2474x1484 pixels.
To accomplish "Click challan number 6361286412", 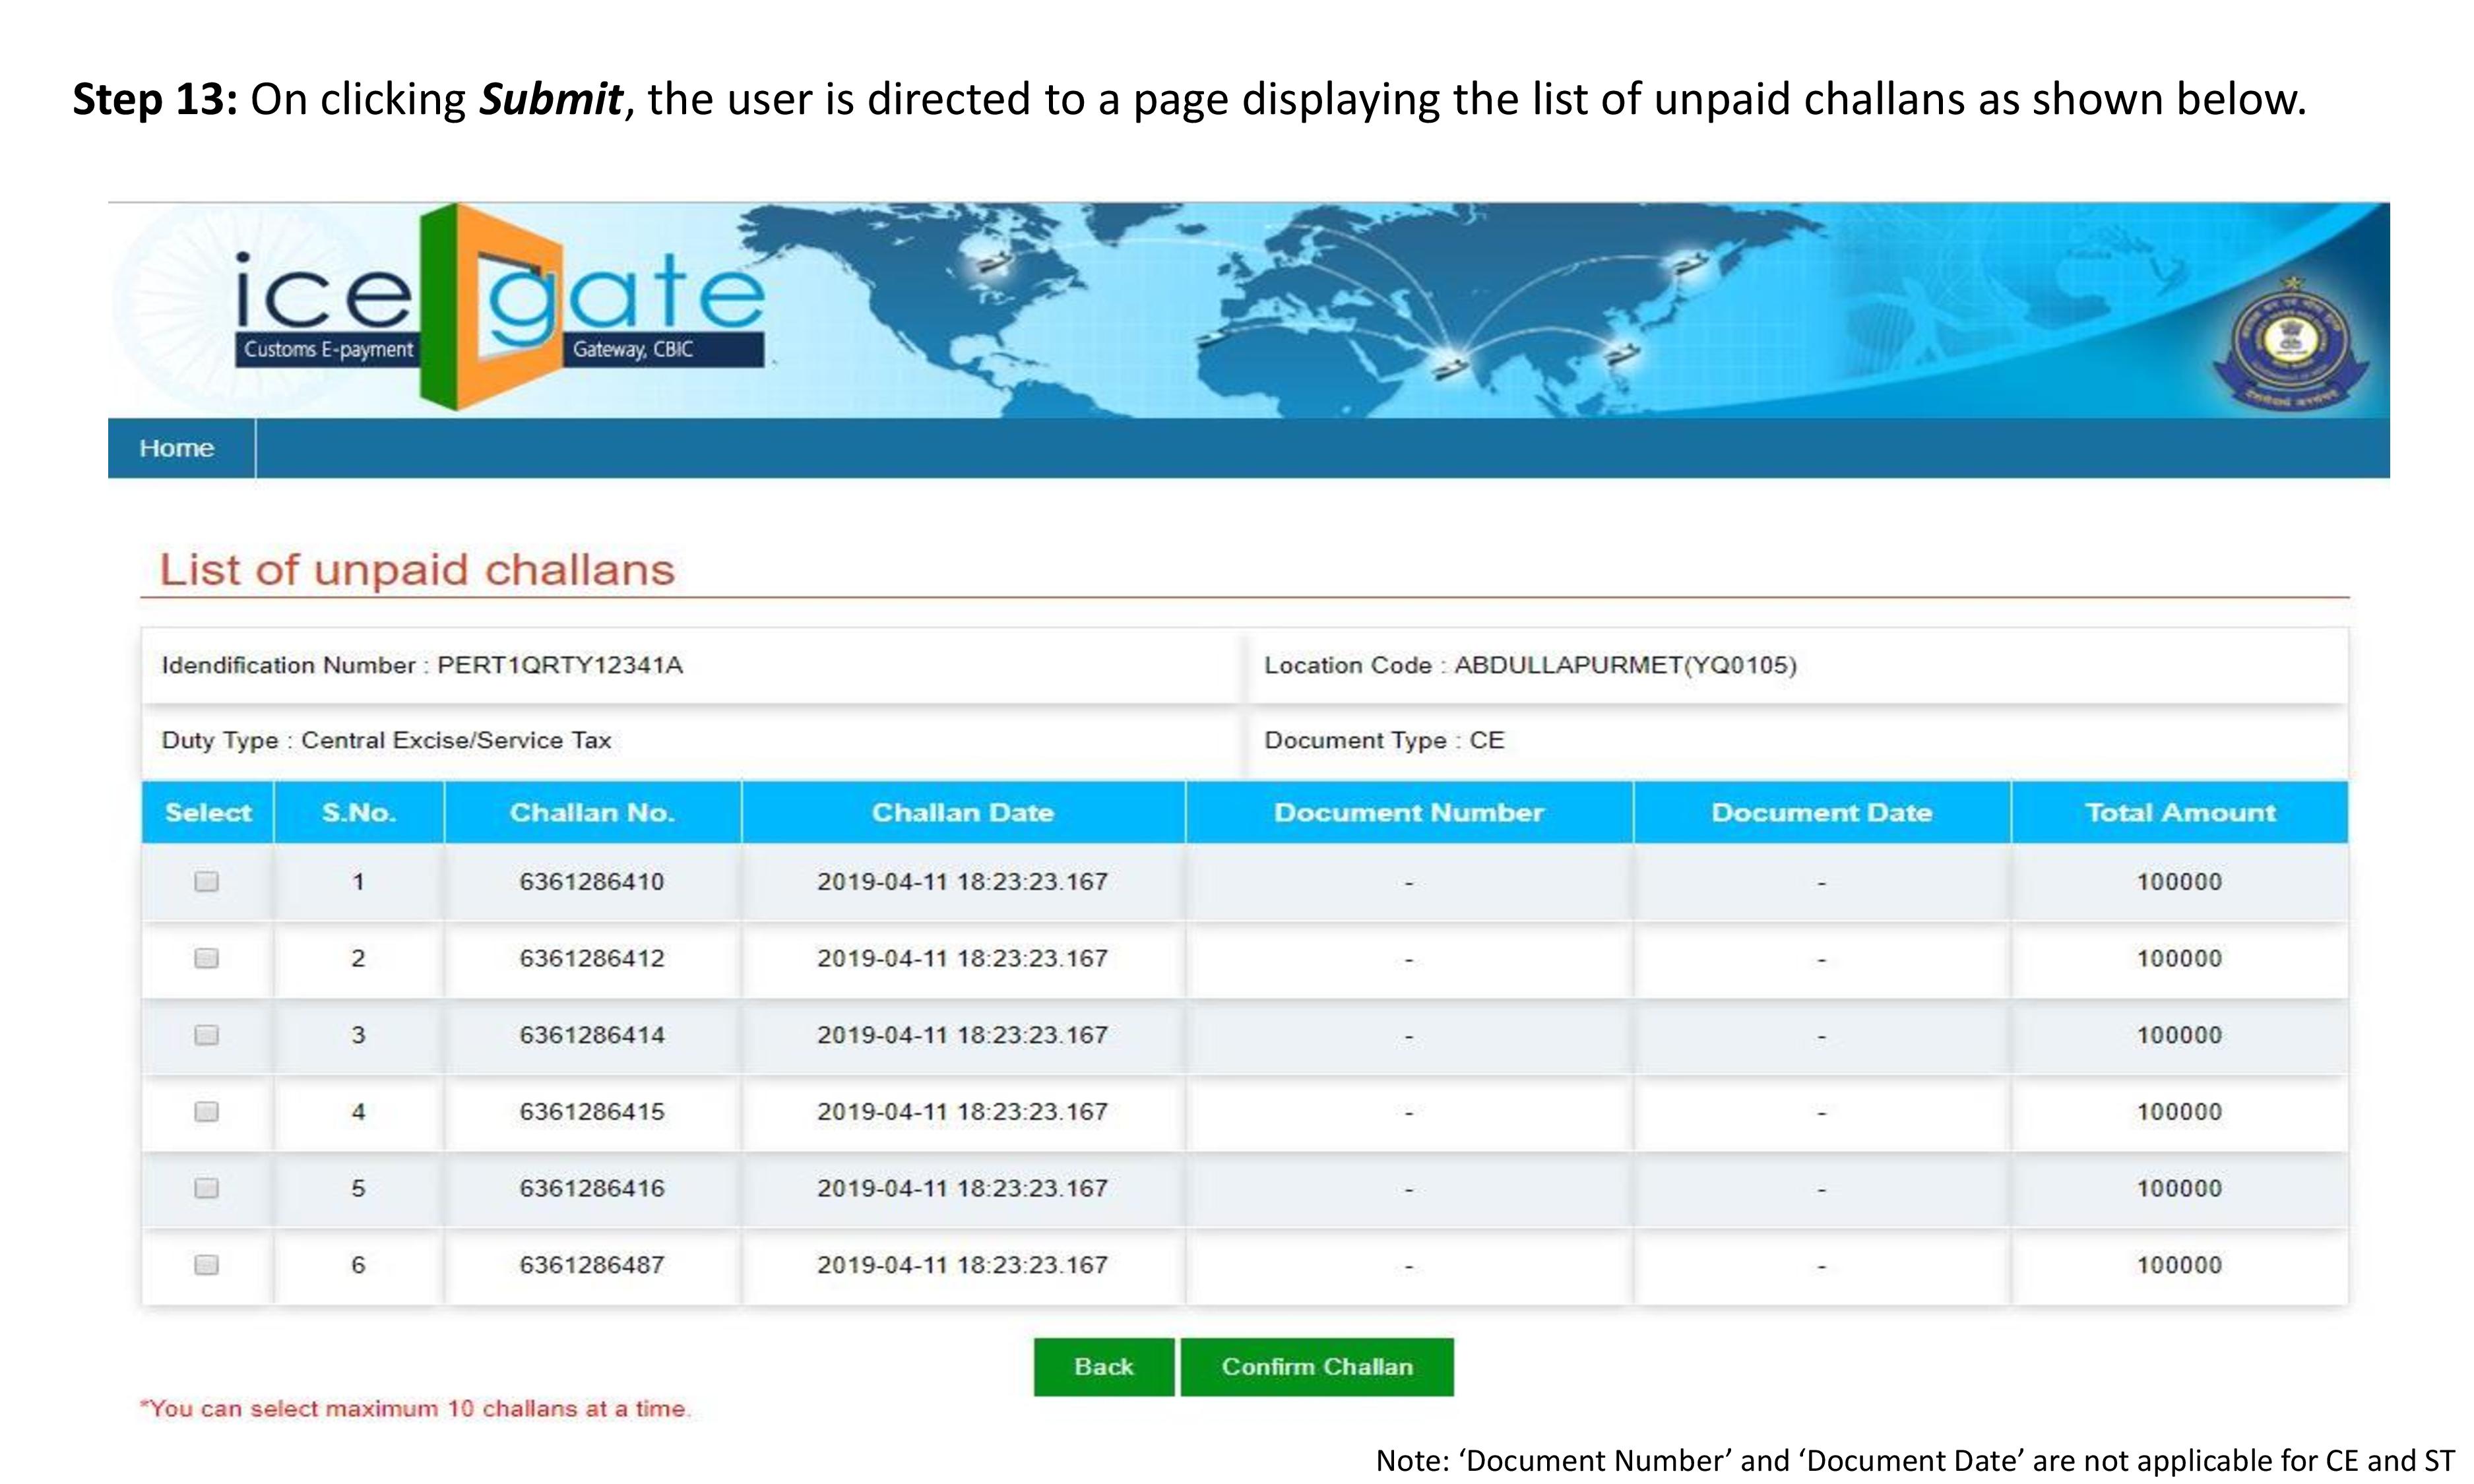I will click(592, 959).
